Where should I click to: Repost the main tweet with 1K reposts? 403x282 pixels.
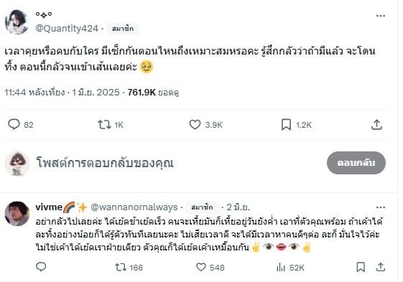click(104, 125)
